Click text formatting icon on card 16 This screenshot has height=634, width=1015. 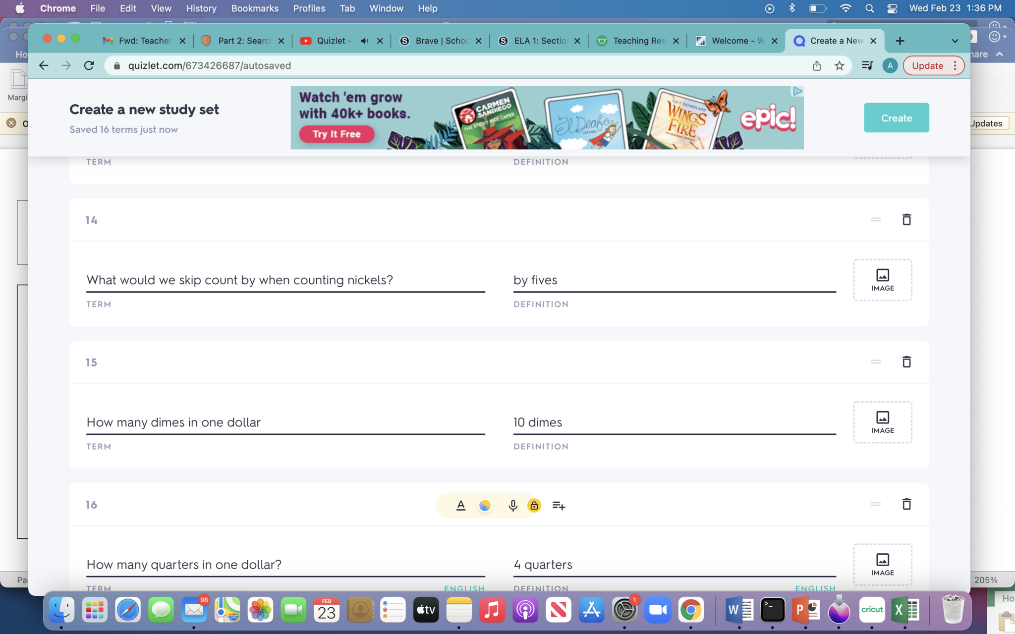pos(460,505)
